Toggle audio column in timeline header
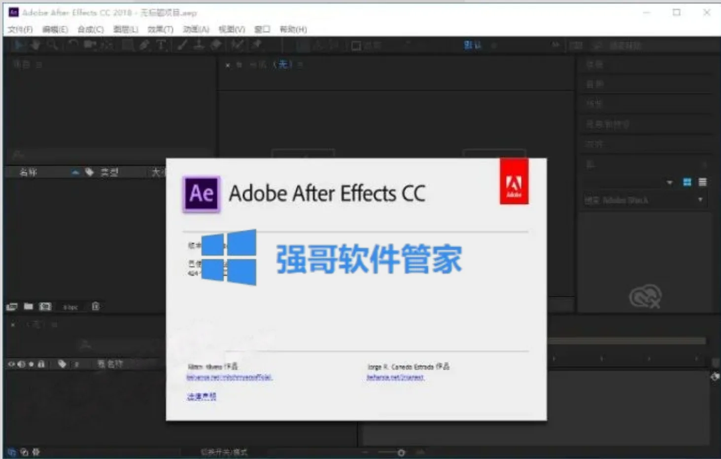 21,364
